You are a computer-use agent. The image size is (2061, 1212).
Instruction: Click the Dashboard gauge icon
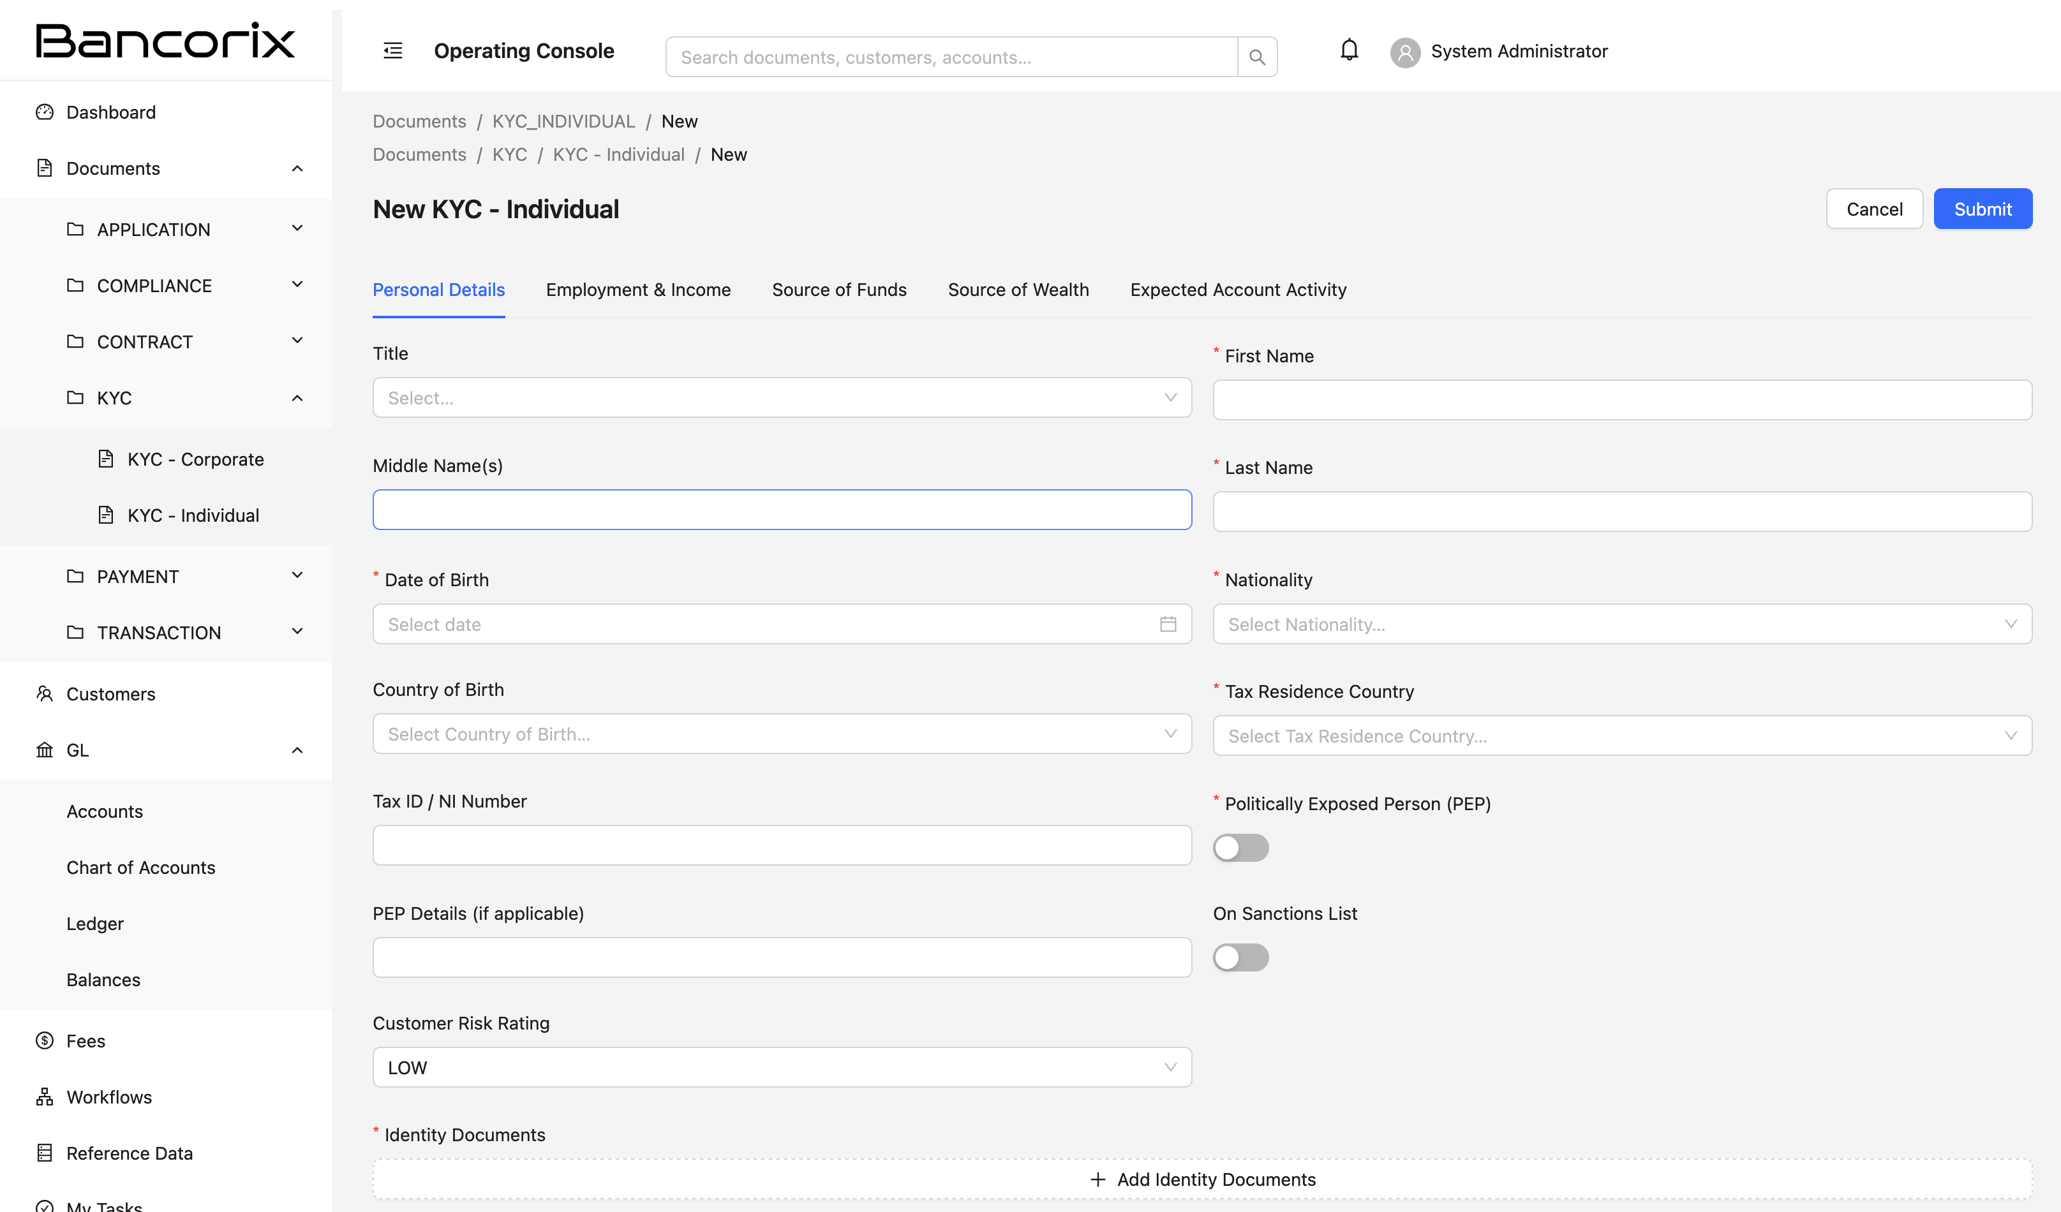click(x=45, y=112)
